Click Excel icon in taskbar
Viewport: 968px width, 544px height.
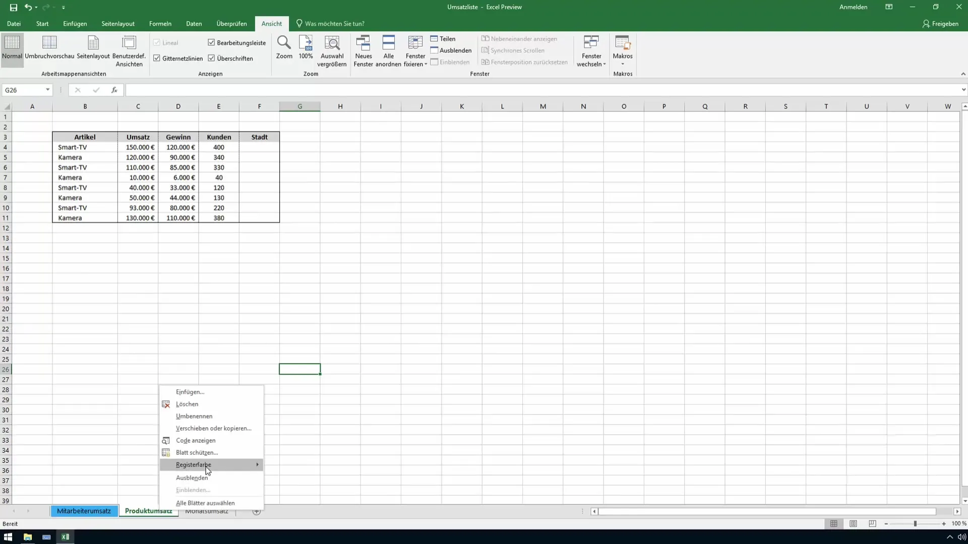point(65,537)
